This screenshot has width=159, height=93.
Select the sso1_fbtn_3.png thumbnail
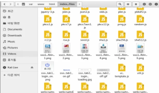[85, 48]
